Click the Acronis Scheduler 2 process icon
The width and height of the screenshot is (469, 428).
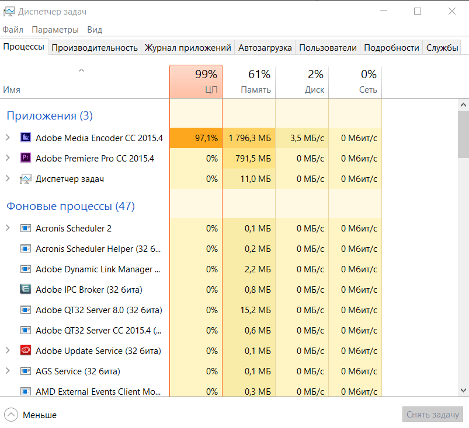click(x=26, y=229)
